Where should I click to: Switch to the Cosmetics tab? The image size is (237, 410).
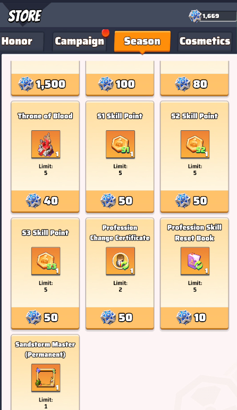(x=205, y=41)
